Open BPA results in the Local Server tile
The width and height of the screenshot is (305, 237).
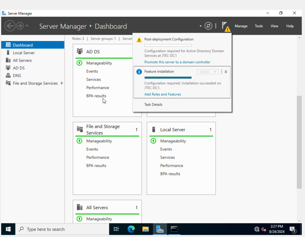click(x=170, y=174)
